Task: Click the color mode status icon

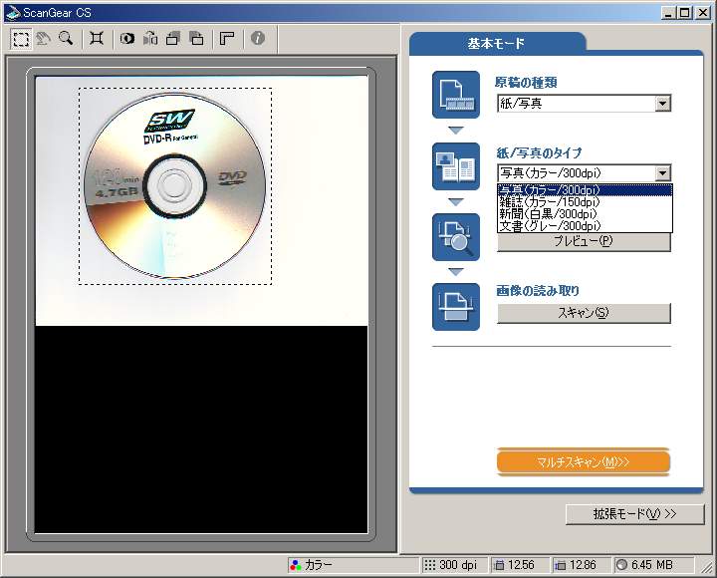Action: point(296,565)
